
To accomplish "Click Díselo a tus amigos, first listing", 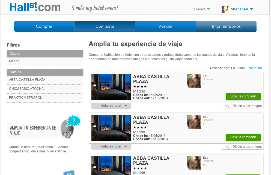I will pyautogui.click(x=247, y=106).
